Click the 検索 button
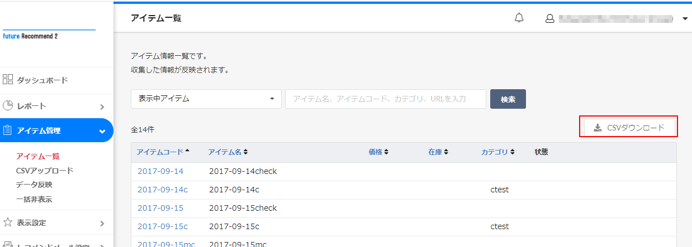Viewport: 692px width, 247px height. (x=508, y=99)
